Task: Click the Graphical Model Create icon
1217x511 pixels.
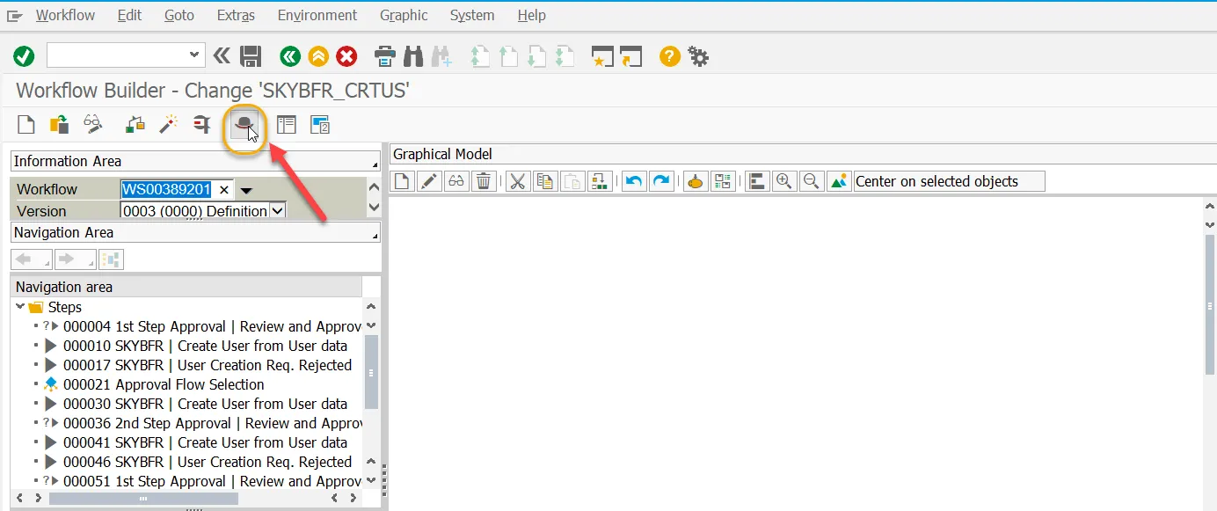Action: pyautogui.click(x=402, y=181)
